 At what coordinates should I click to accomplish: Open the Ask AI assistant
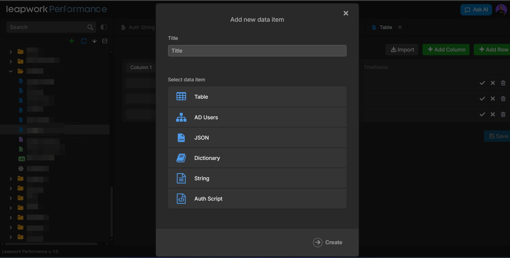476,10
